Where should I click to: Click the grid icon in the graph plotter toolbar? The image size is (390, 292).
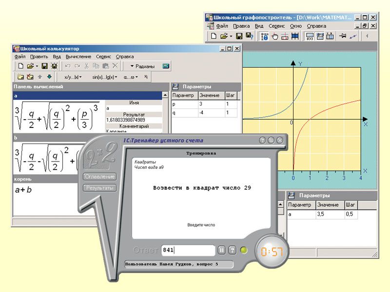[295, 36]
